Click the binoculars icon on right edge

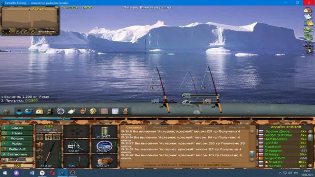point(308,46)
